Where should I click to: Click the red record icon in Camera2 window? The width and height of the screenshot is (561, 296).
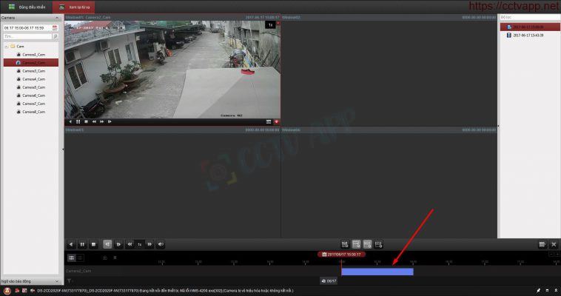[276, 121]
